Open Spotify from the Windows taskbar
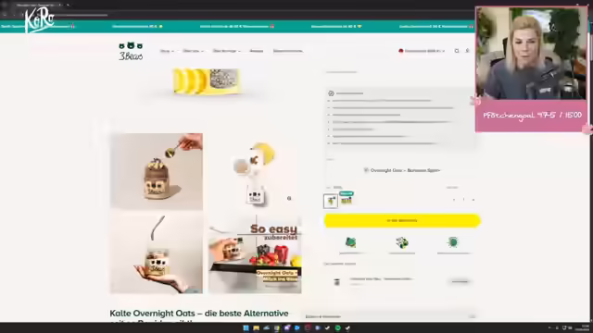Viewport: 593px width, 333px height. 337,328
